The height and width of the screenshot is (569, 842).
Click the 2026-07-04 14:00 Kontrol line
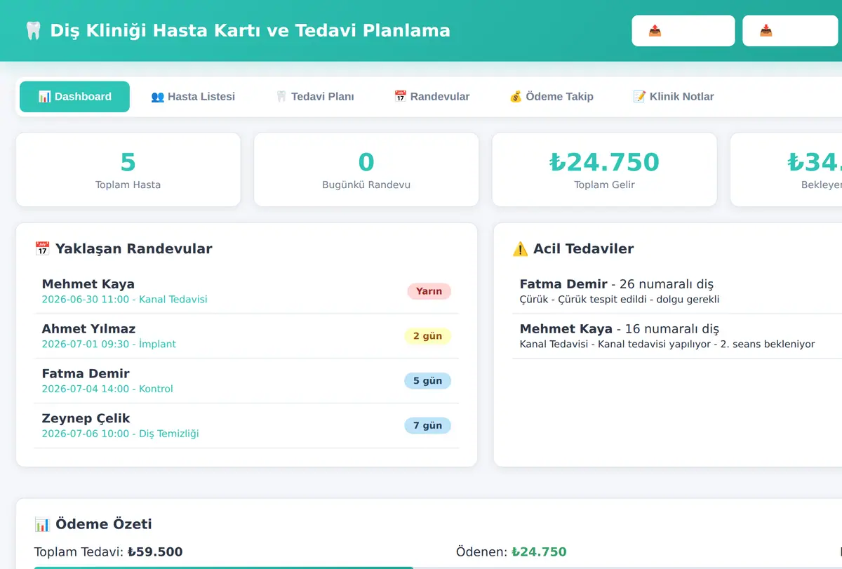[107, 389]
